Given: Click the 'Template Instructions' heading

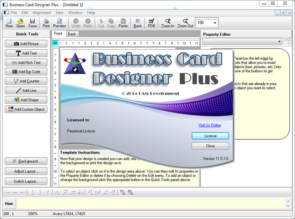Looking at the screenshot, I should 80,152.
